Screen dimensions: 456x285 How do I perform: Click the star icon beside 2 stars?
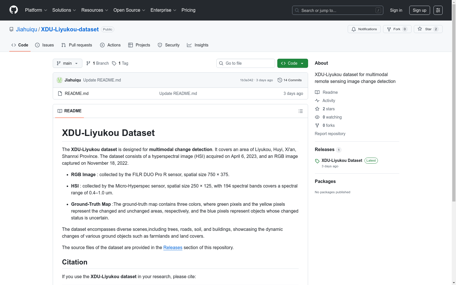[x=317, y=109]
